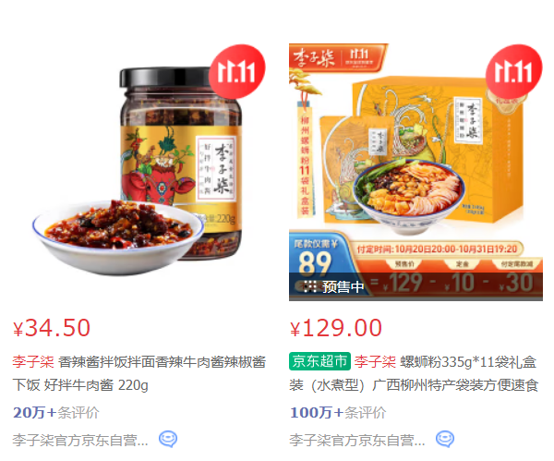
Task: Click the 付定时间 deposit period banner
Action: (x=437, y=249)
